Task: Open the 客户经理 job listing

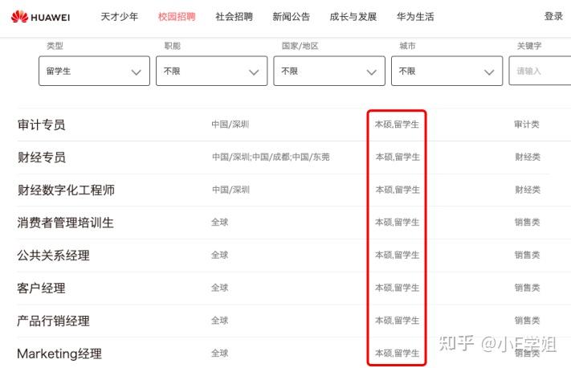Action: tap(41, 288)
